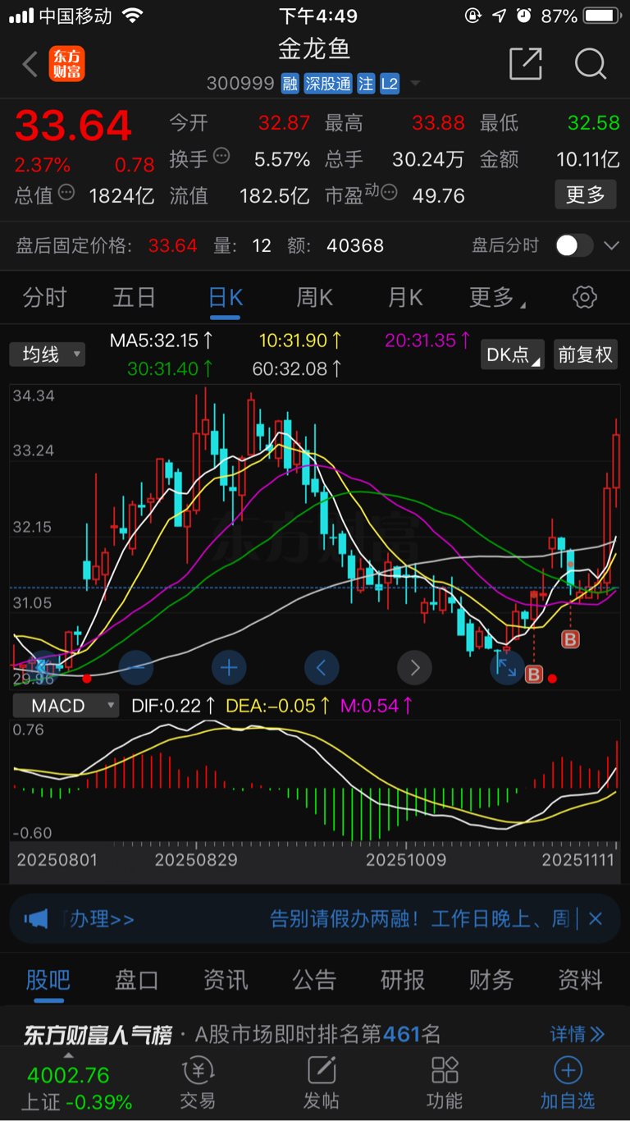Tap the 前复权 adjustment button
Screen dimensions: 630x1121
coord(586,355)
